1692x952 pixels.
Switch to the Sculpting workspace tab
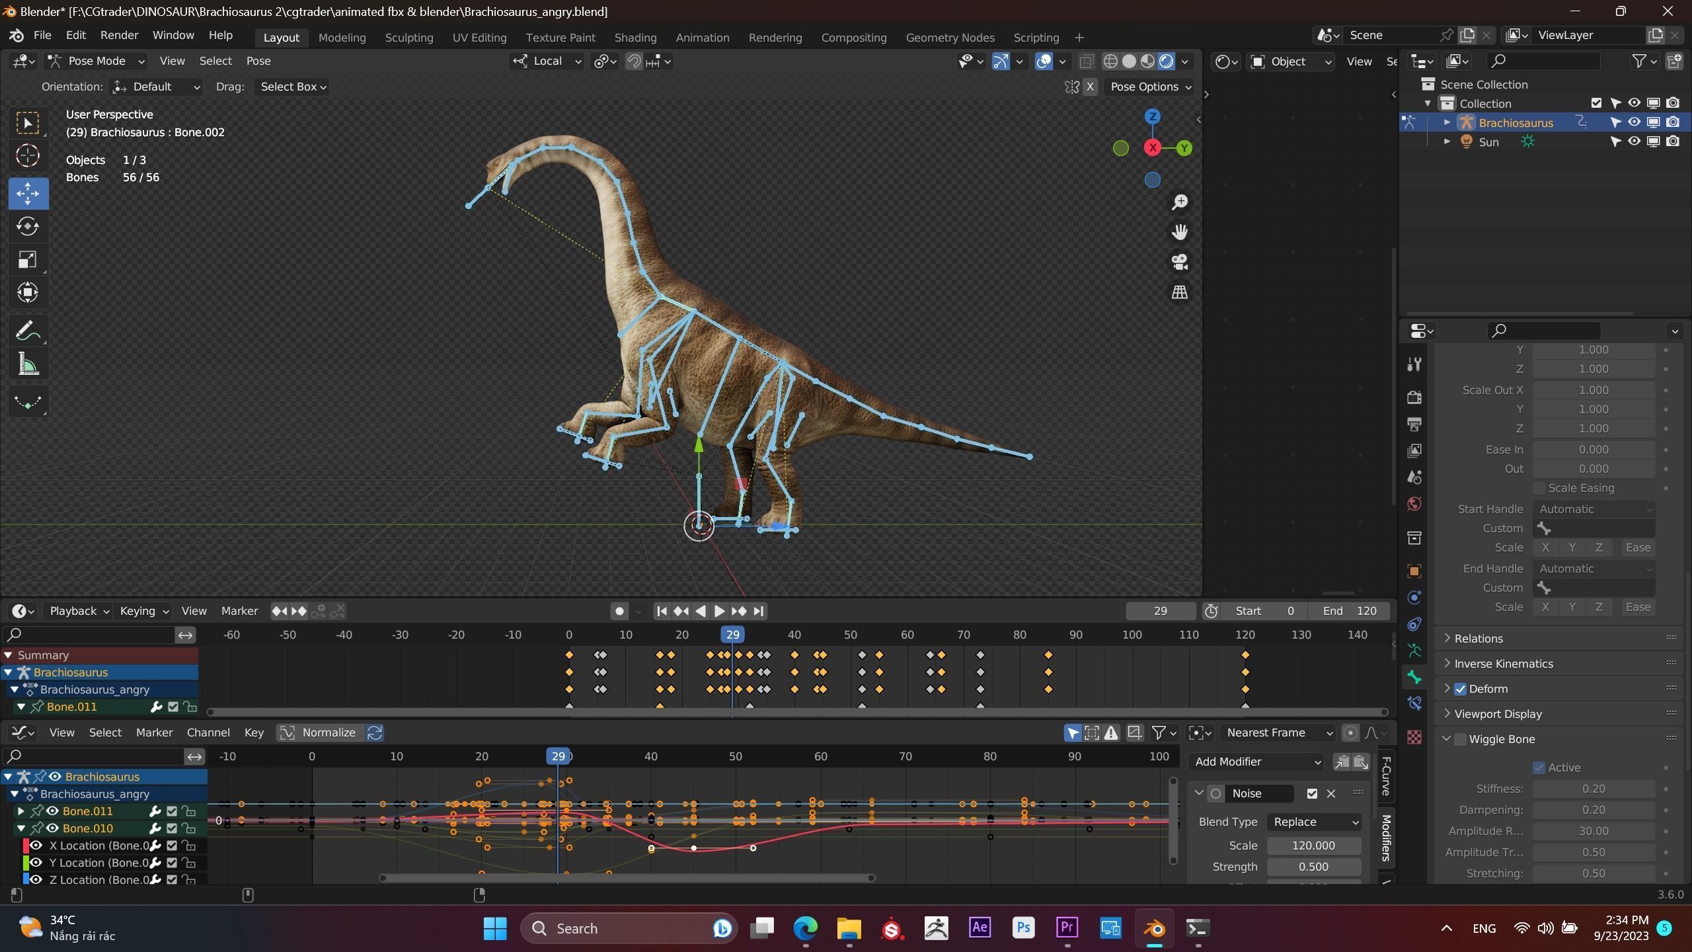coord(409,38)
